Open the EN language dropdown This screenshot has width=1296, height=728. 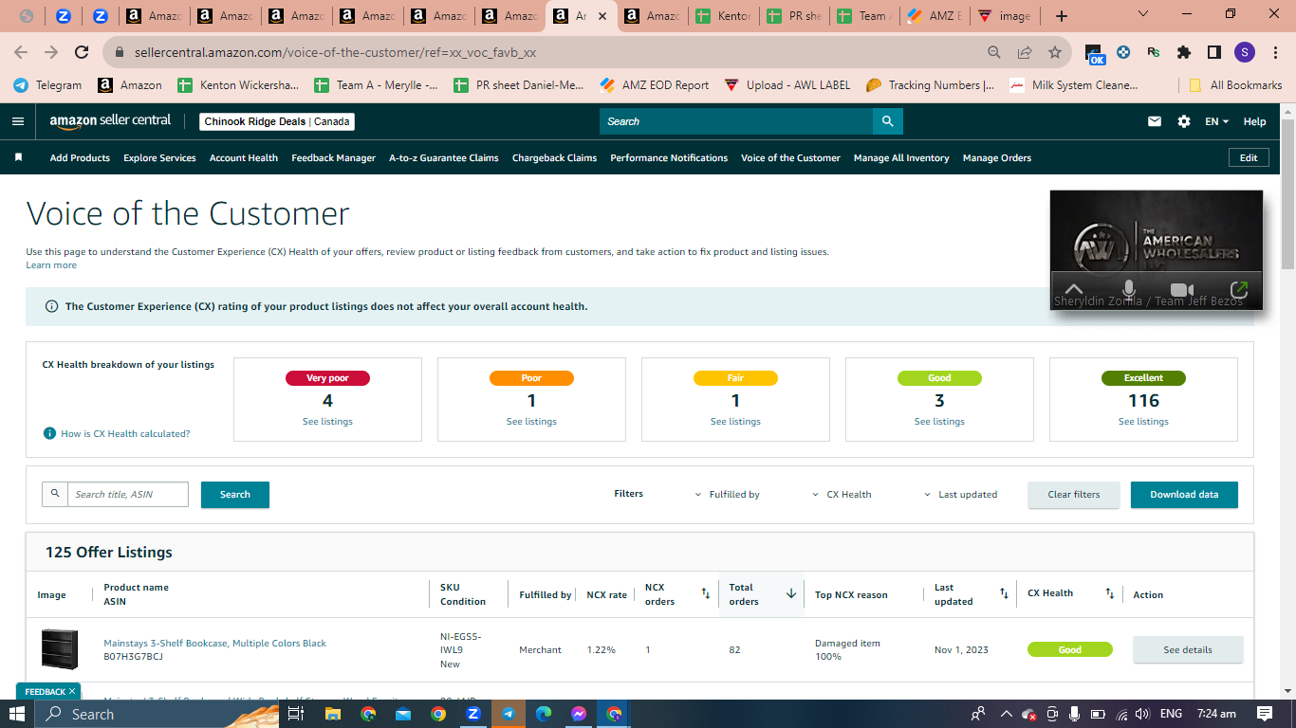(x=1217, y=121)
